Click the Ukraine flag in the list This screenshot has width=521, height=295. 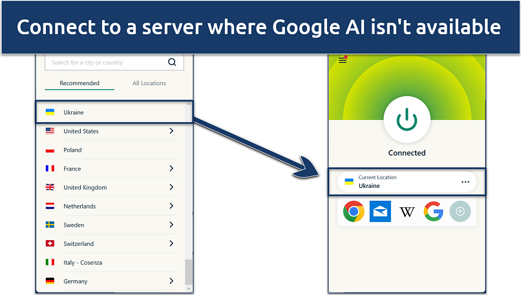50,112
